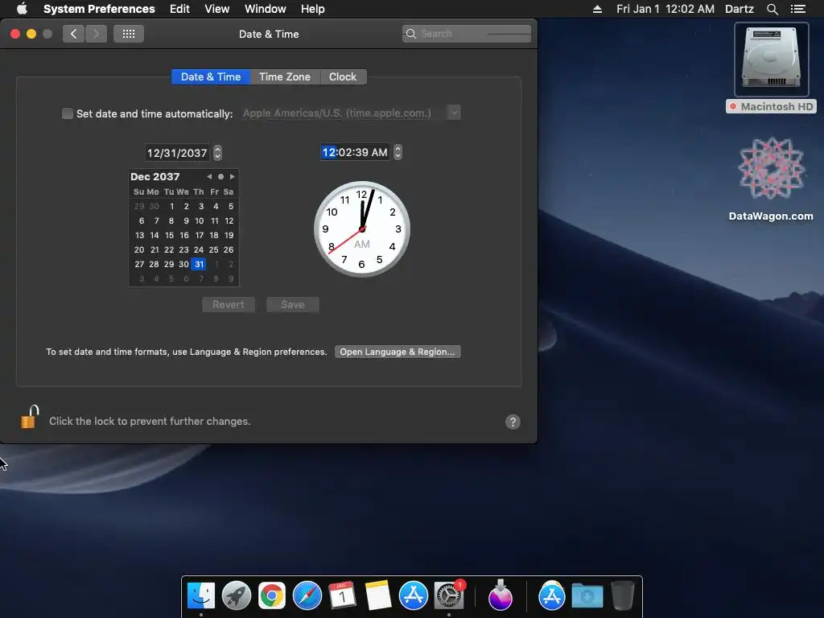Click the Save button

tap(292, 305)
